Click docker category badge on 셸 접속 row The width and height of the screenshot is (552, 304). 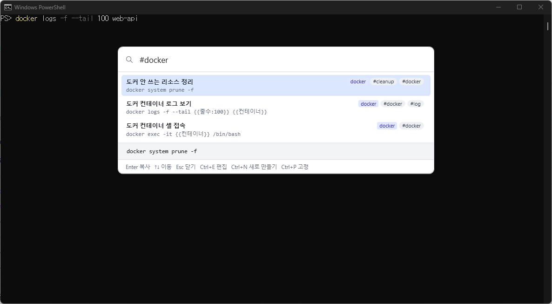pos(387,126)
